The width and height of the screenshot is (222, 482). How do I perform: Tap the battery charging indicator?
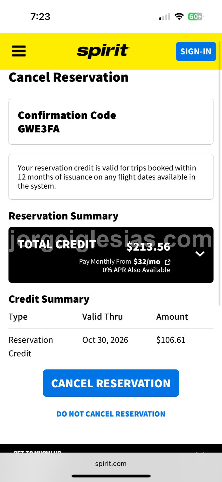(x=195, y=17)
